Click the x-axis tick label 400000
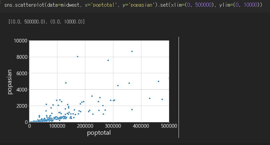The height and width of the screenshot is (145, 270). [x=141, y=126]
